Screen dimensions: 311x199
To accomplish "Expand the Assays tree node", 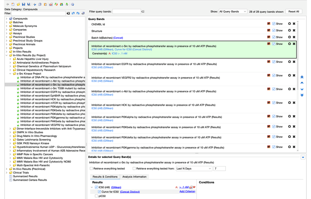I will pyautogui.click(x=7, y=33).
